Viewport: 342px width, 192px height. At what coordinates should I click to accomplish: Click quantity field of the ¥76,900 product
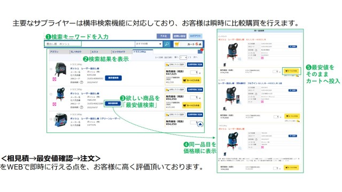point(276,117)
